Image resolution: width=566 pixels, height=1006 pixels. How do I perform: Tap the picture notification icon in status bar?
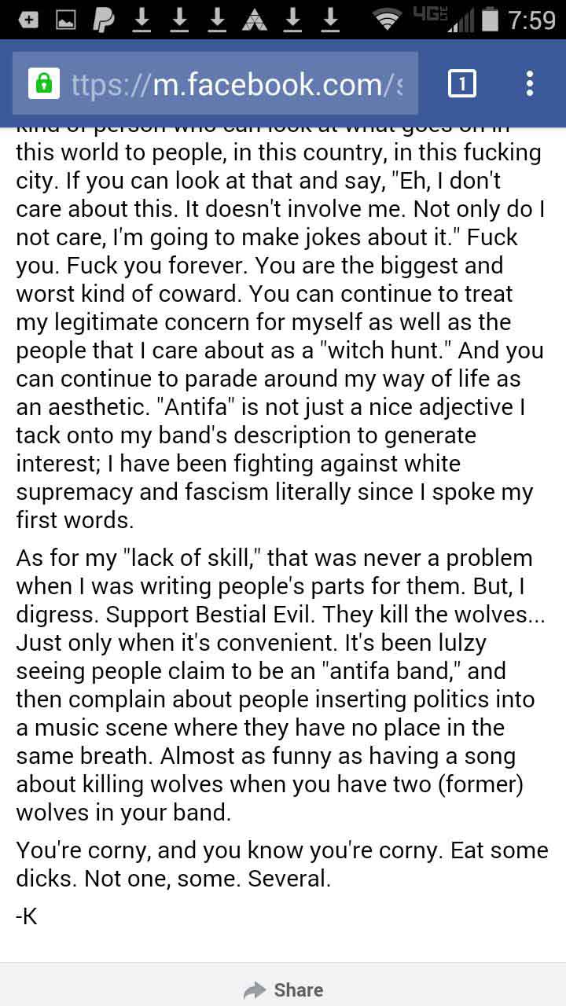[x=65, y=19]
